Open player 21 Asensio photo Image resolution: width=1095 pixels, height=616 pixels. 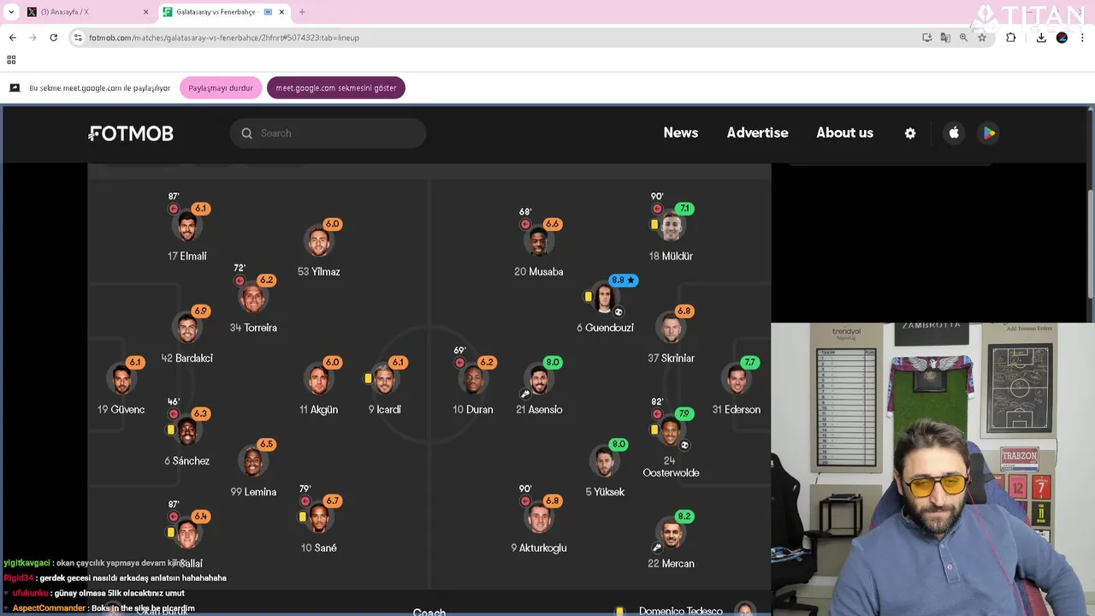point(539,380)
